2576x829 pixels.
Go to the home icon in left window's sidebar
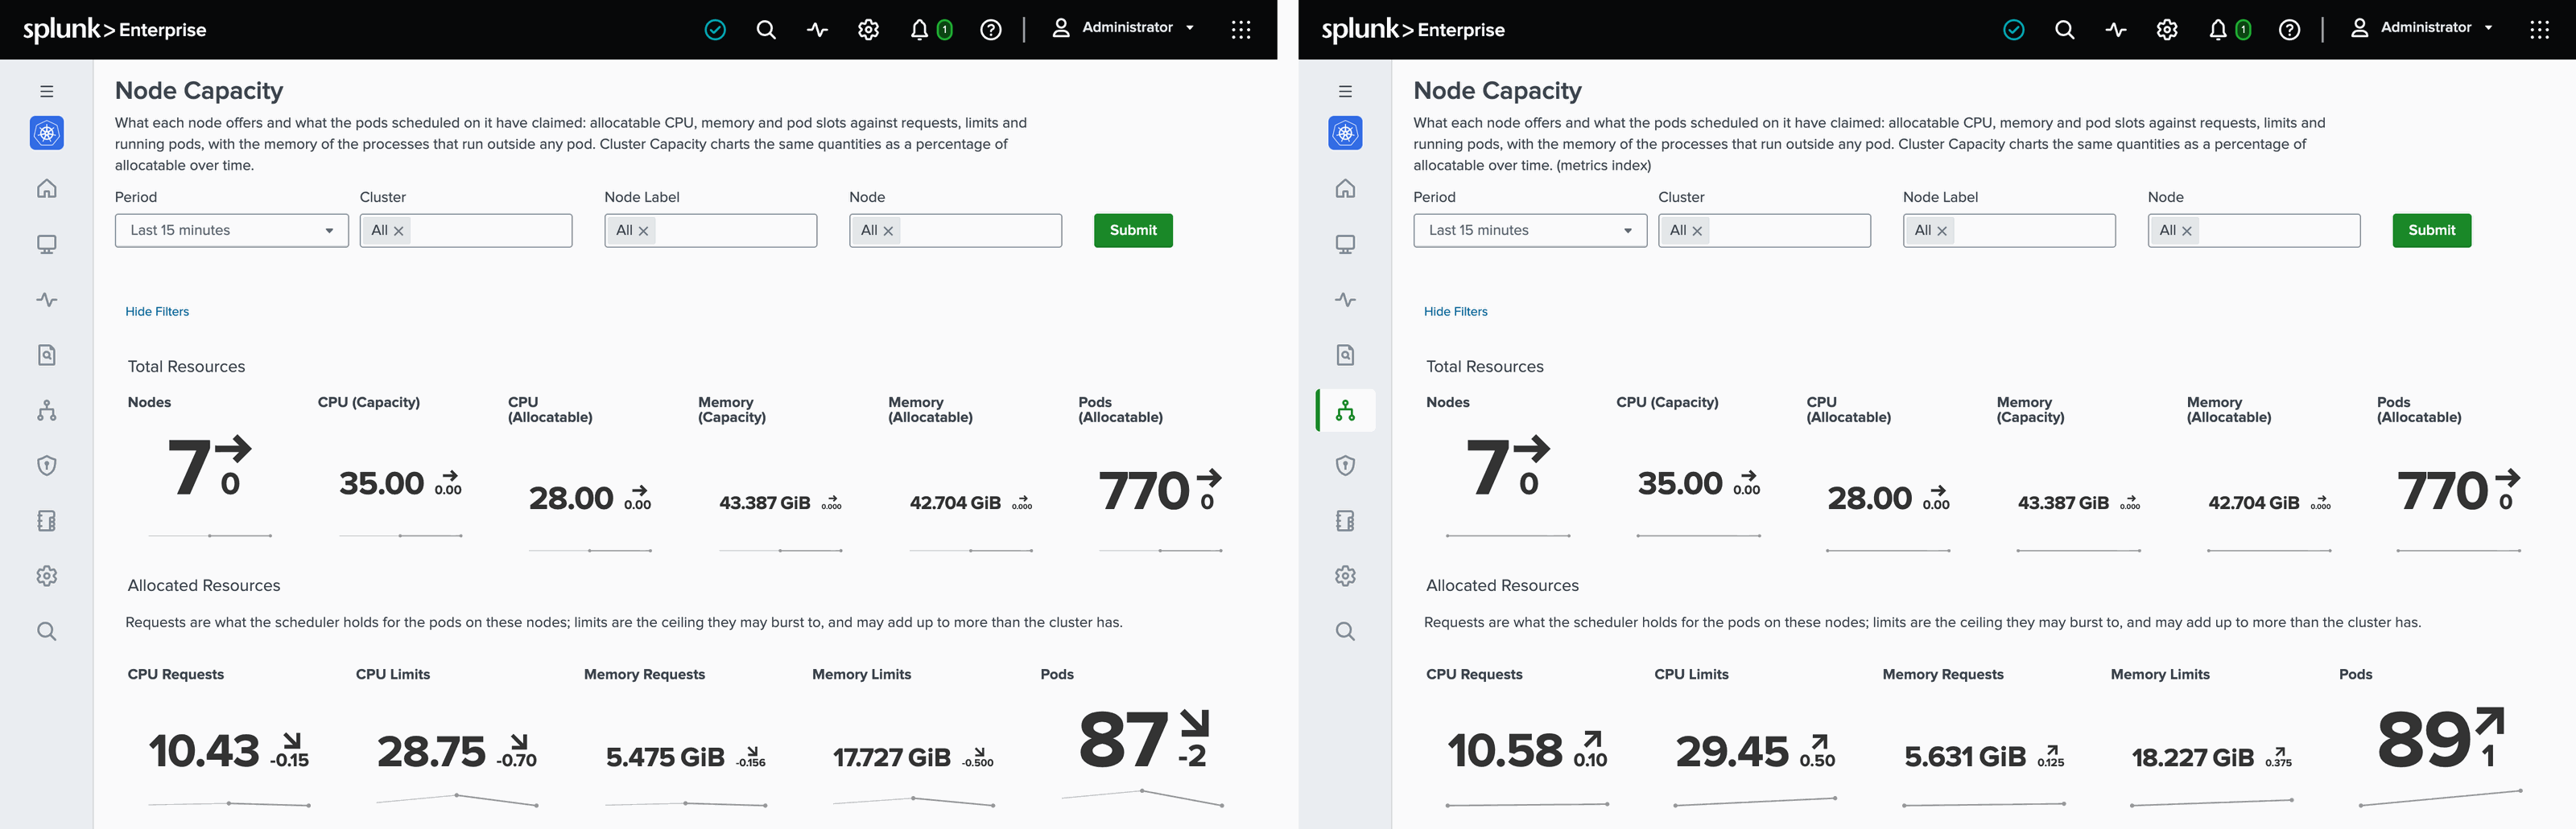47,189
